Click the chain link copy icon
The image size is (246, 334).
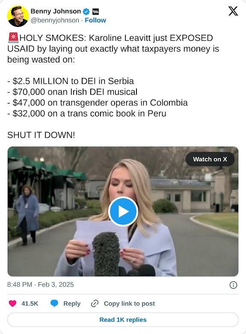tap(95, 304)
